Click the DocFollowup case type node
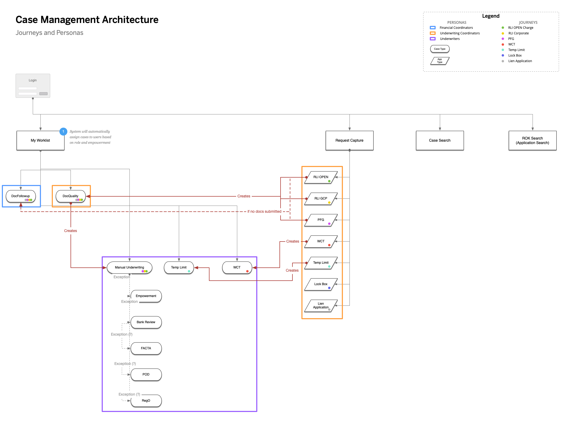Screen dimensions: 578x431 (x=21, y=196)
